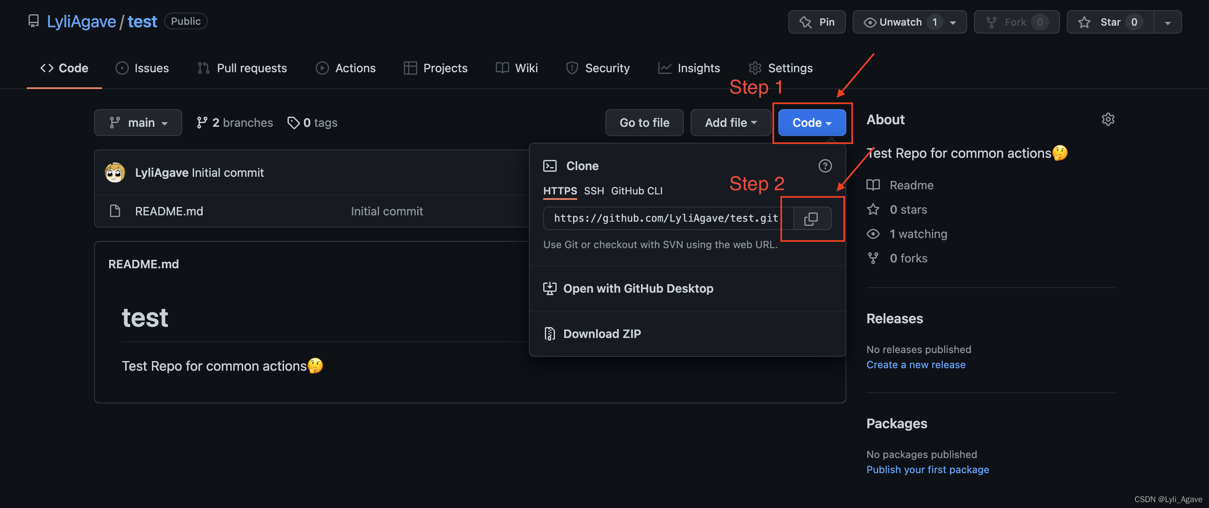Click LyliAgave avatar in commit row
The height and width of the screenshot is (508, 1209).
tap(115, 173)
